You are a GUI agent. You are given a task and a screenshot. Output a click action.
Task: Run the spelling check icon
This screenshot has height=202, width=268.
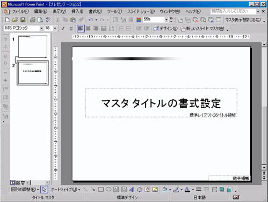[x=48, y=20]
